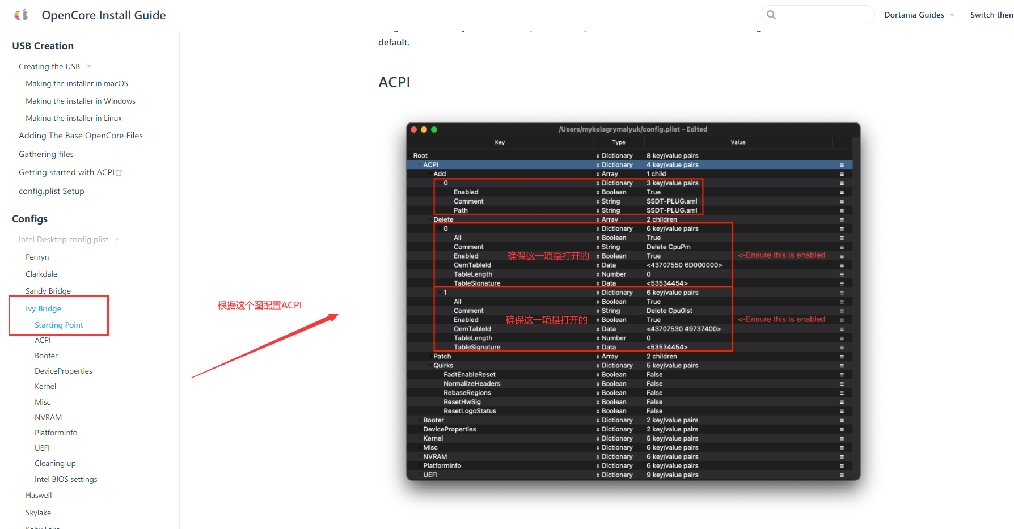Jump to the UEFI sidebar section
This screenshot has height=529, width=1014.
(42, 448)
